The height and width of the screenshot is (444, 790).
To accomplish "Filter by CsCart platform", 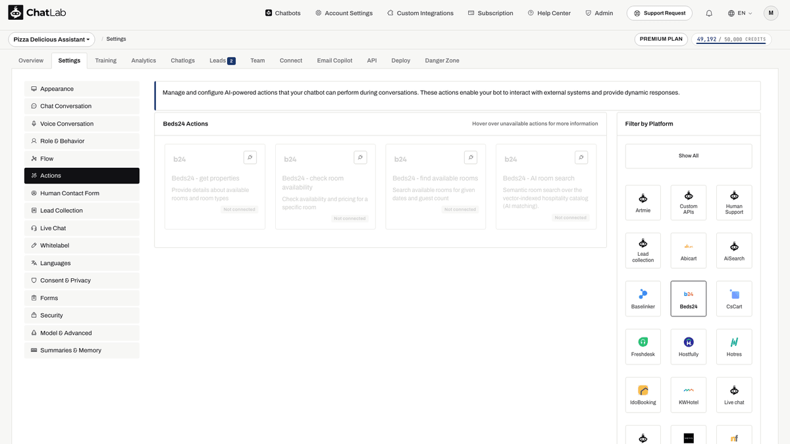I will pos(734,299).
